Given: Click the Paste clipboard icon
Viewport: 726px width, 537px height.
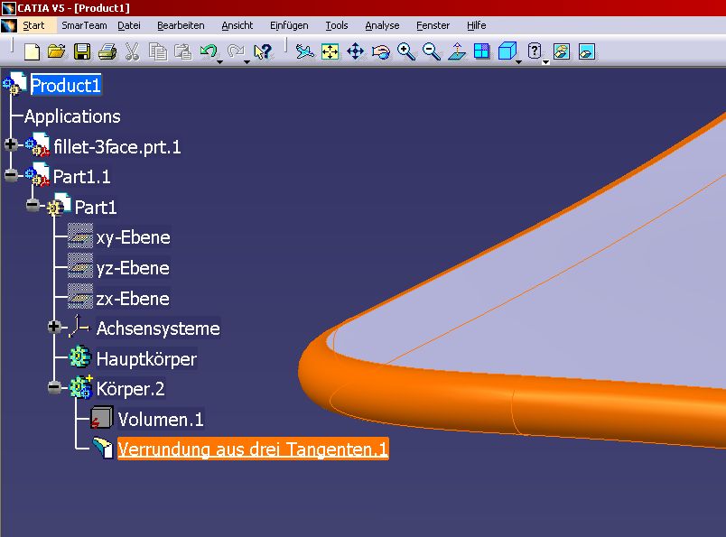Looking at the screenshot, I should tap(183, 51).
